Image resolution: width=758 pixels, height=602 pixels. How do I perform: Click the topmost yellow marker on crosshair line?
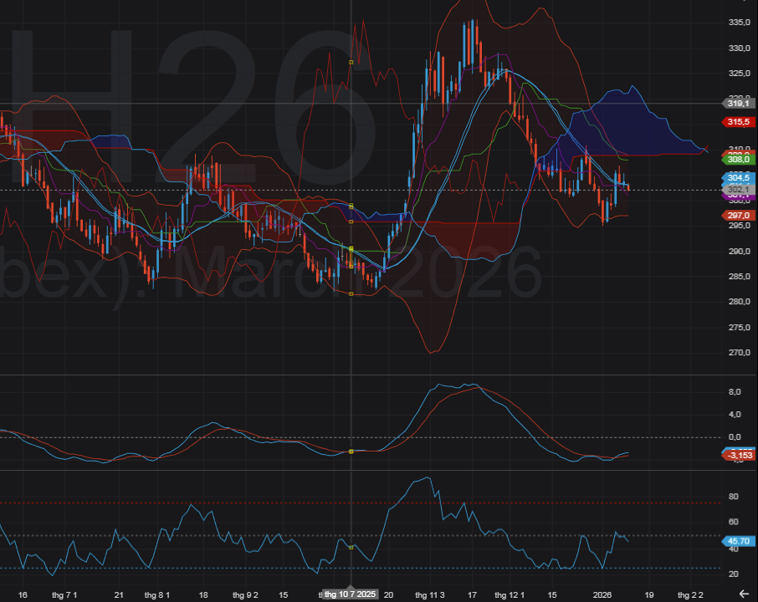pyautogui.click(x=351, y=62)
